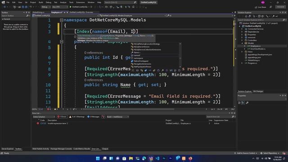Select the CS1525 error row
This screenshot has width=288, height=162.
134,124
